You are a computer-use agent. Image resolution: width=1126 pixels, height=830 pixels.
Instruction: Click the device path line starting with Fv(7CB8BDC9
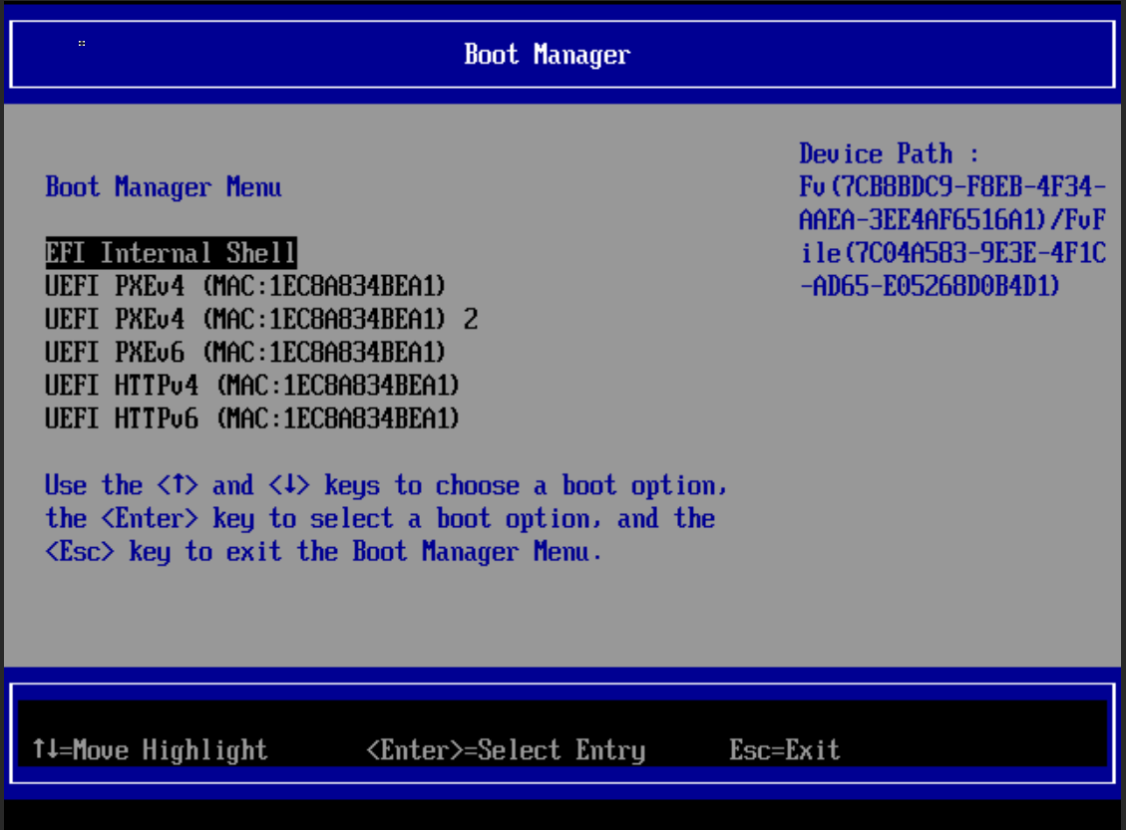pyautogui.click(x=951, y=187)
